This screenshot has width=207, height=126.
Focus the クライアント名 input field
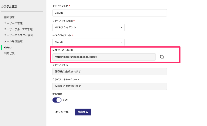[109, 13]
